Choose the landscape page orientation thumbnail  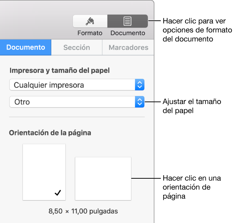click(x=103, y=179)
